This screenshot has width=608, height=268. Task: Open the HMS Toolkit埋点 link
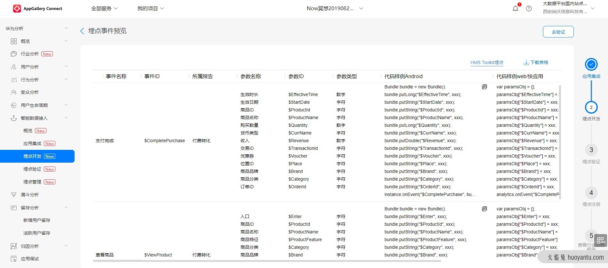487,62
